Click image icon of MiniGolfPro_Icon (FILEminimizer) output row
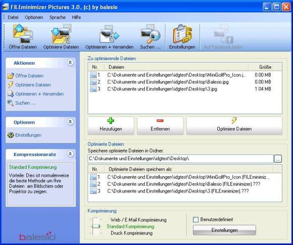Image resolution: width=293 pixels, height=245 pixels. pos(93,177)
